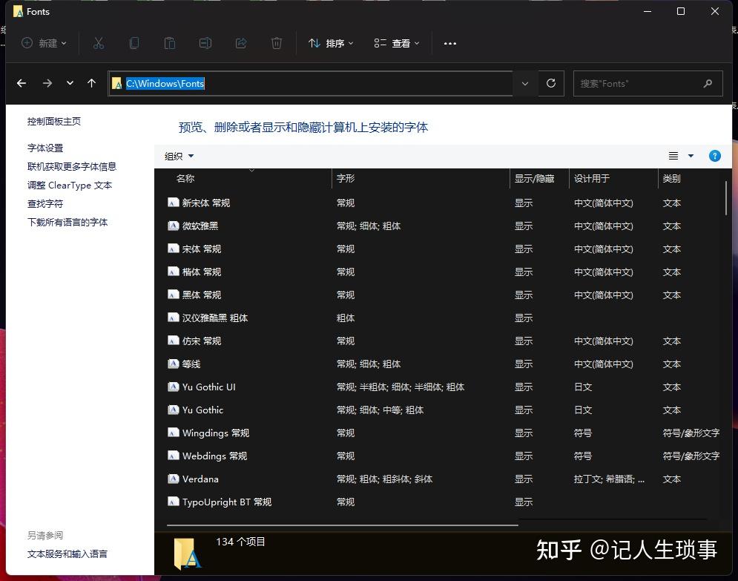
Task: Click the Rename icon in toolbar
Action: (205, 43)
